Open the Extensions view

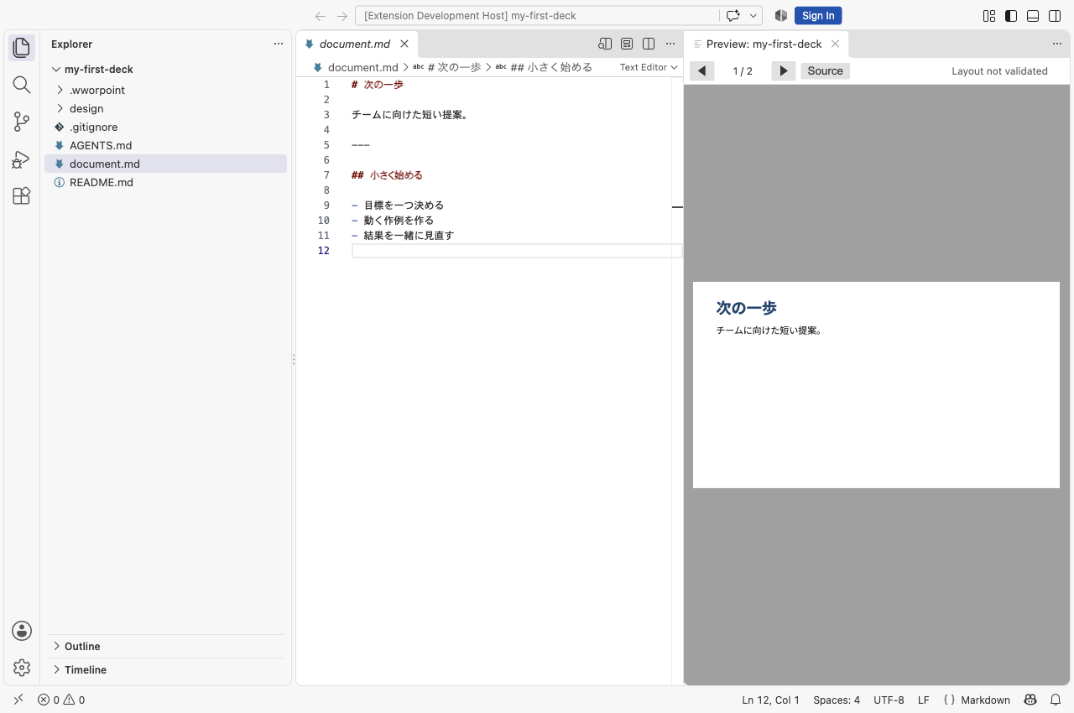pyautogui.click(x=22, y=196)
